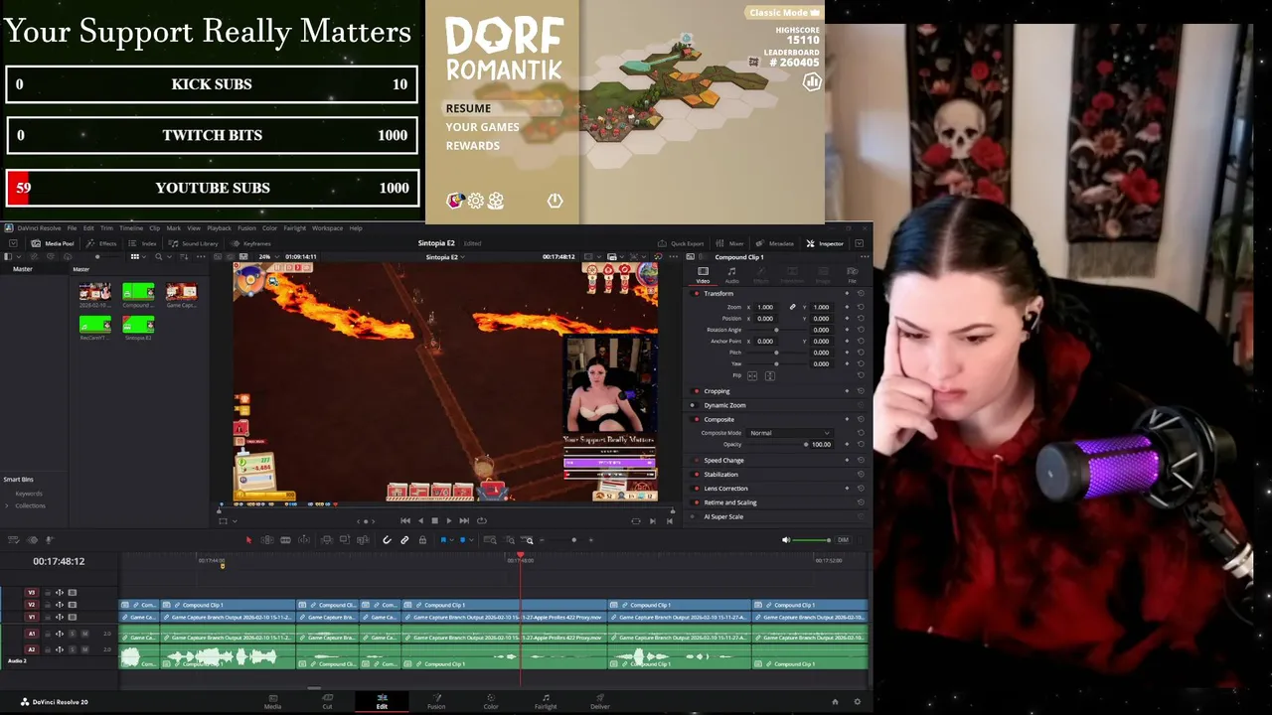Image resolution: width=1272 pixels, height=715 pixels.
Task: Go to the Deliver page
Action: pos(599,701)
